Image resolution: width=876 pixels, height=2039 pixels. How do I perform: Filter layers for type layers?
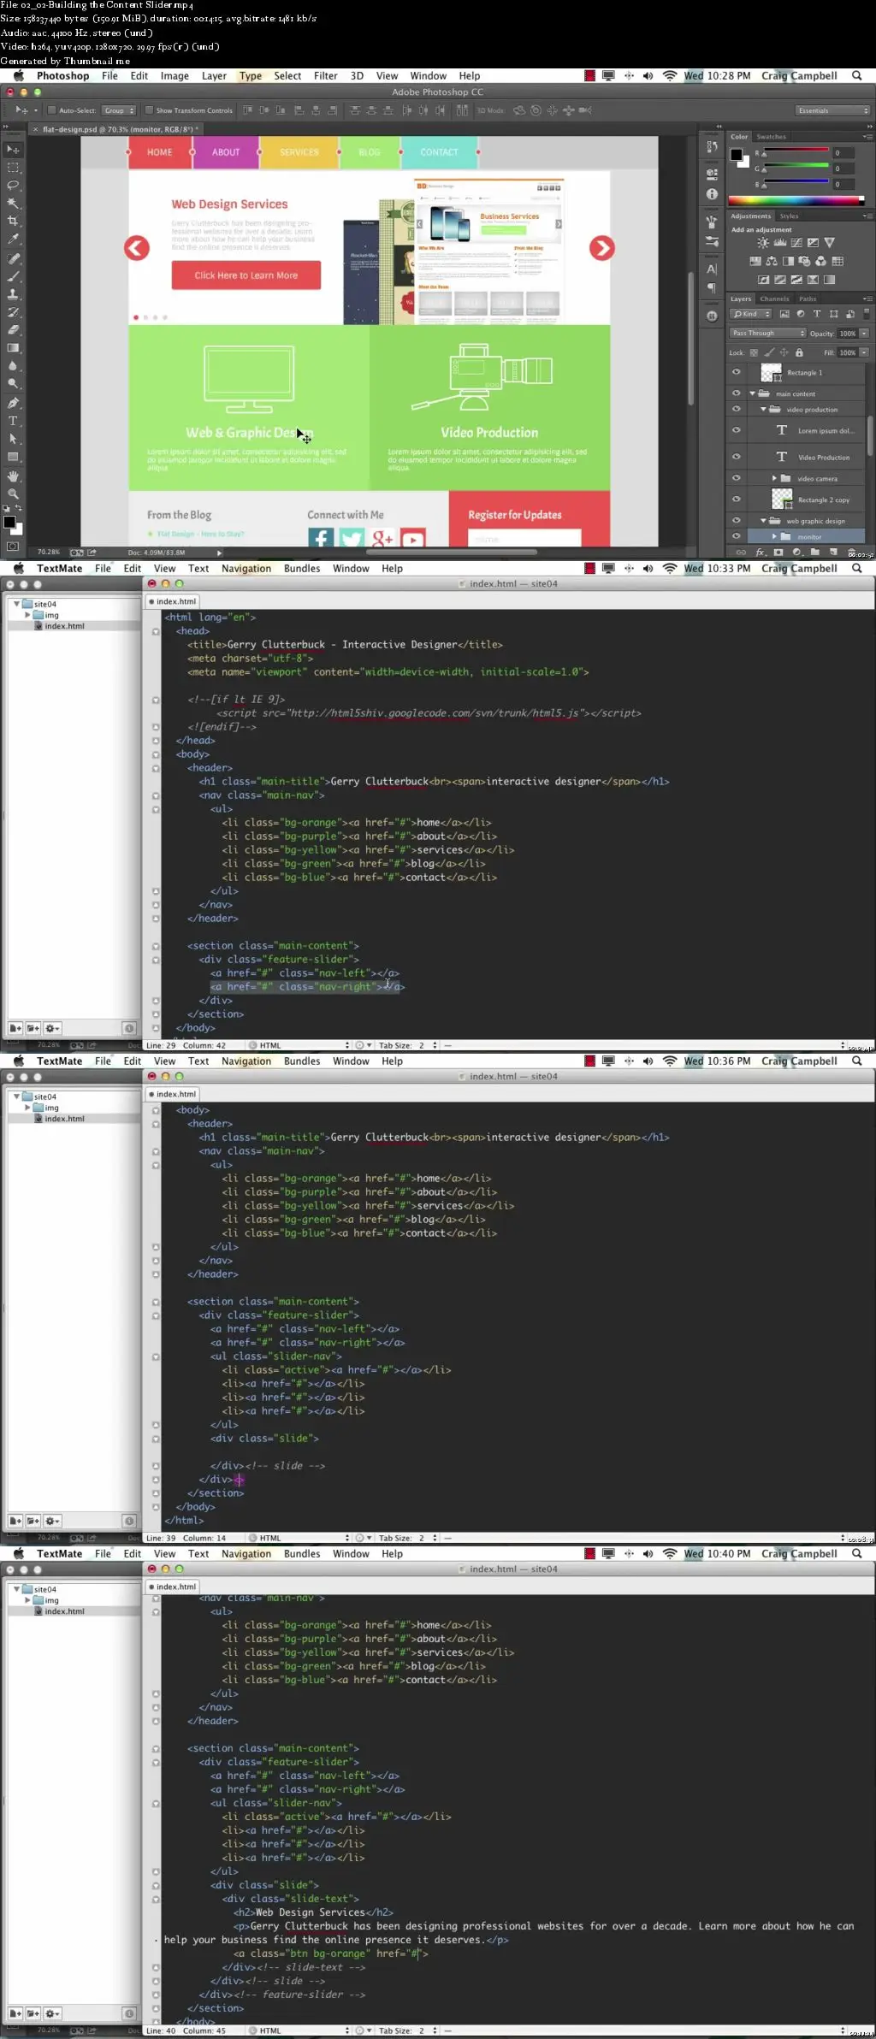click(816, 314)
